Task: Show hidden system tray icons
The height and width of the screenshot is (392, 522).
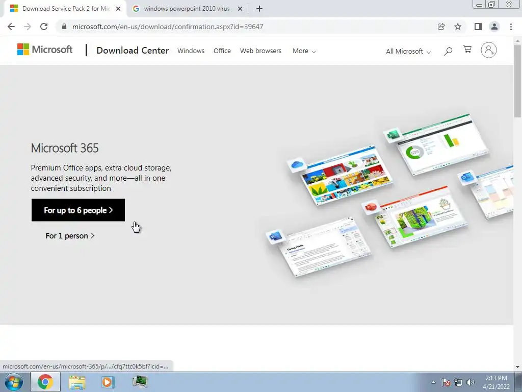Action: [x=433, y=382]
